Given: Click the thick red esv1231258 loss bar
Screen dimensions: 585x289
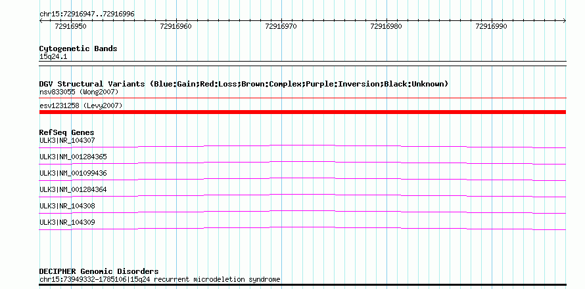Looking at the screenshot, I should point(302,112).
